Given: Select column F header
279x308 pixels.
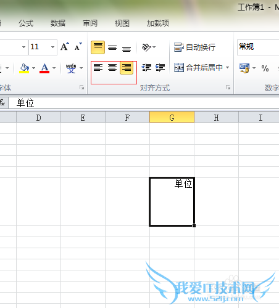Looking at the screenshot, I should tap(127, 118).
